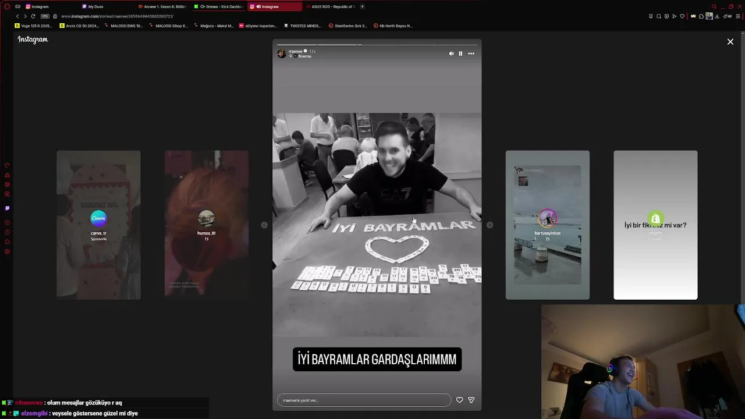Mute the story audio with the speaker icon
The width and height of the screenshot is (745, 419).
[451, 54]
